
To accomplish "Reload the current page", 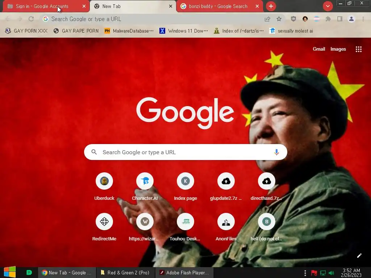I will [x=31, y=19].
